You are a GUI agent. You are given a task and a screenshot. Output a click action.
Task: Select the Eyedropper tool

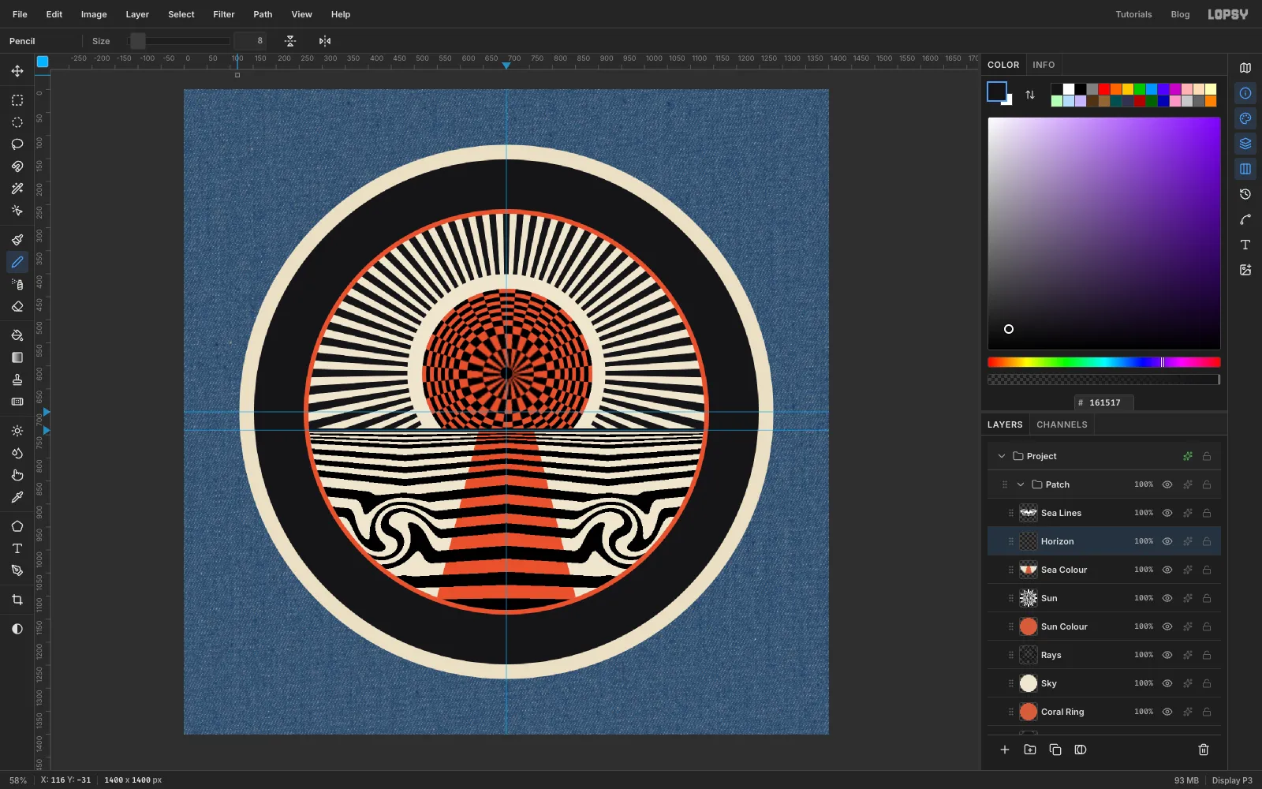click(x=17, y=497)
